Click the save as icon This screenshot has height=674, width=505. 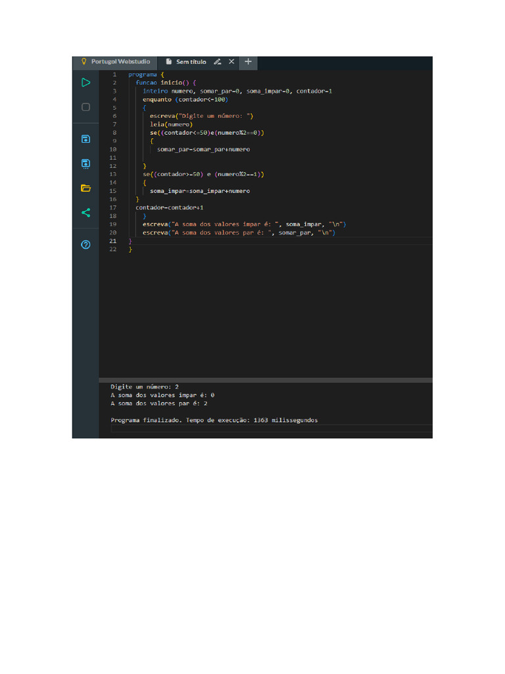click(85, 163)
